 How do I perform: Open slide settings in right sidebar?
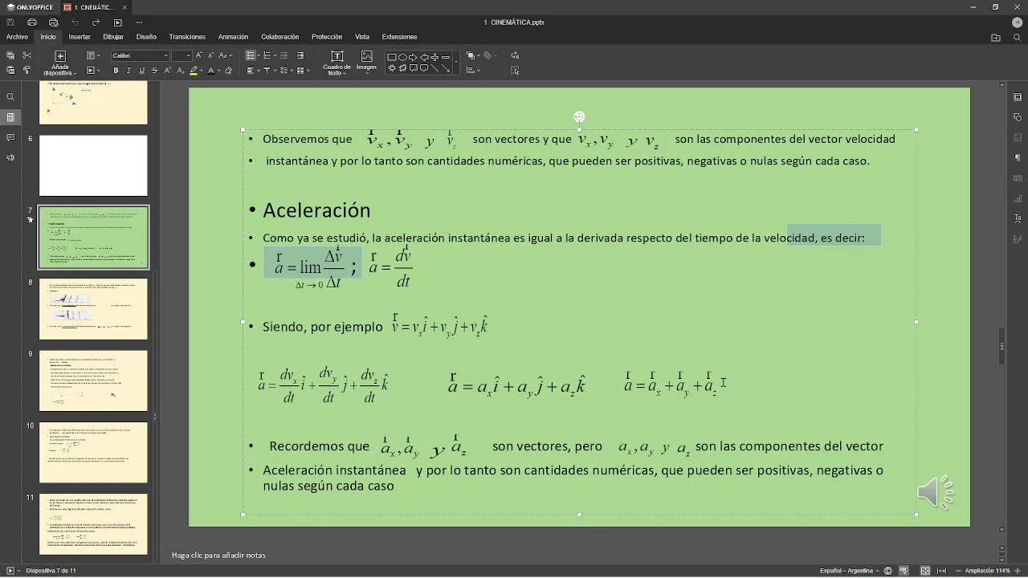point(1018,97)
